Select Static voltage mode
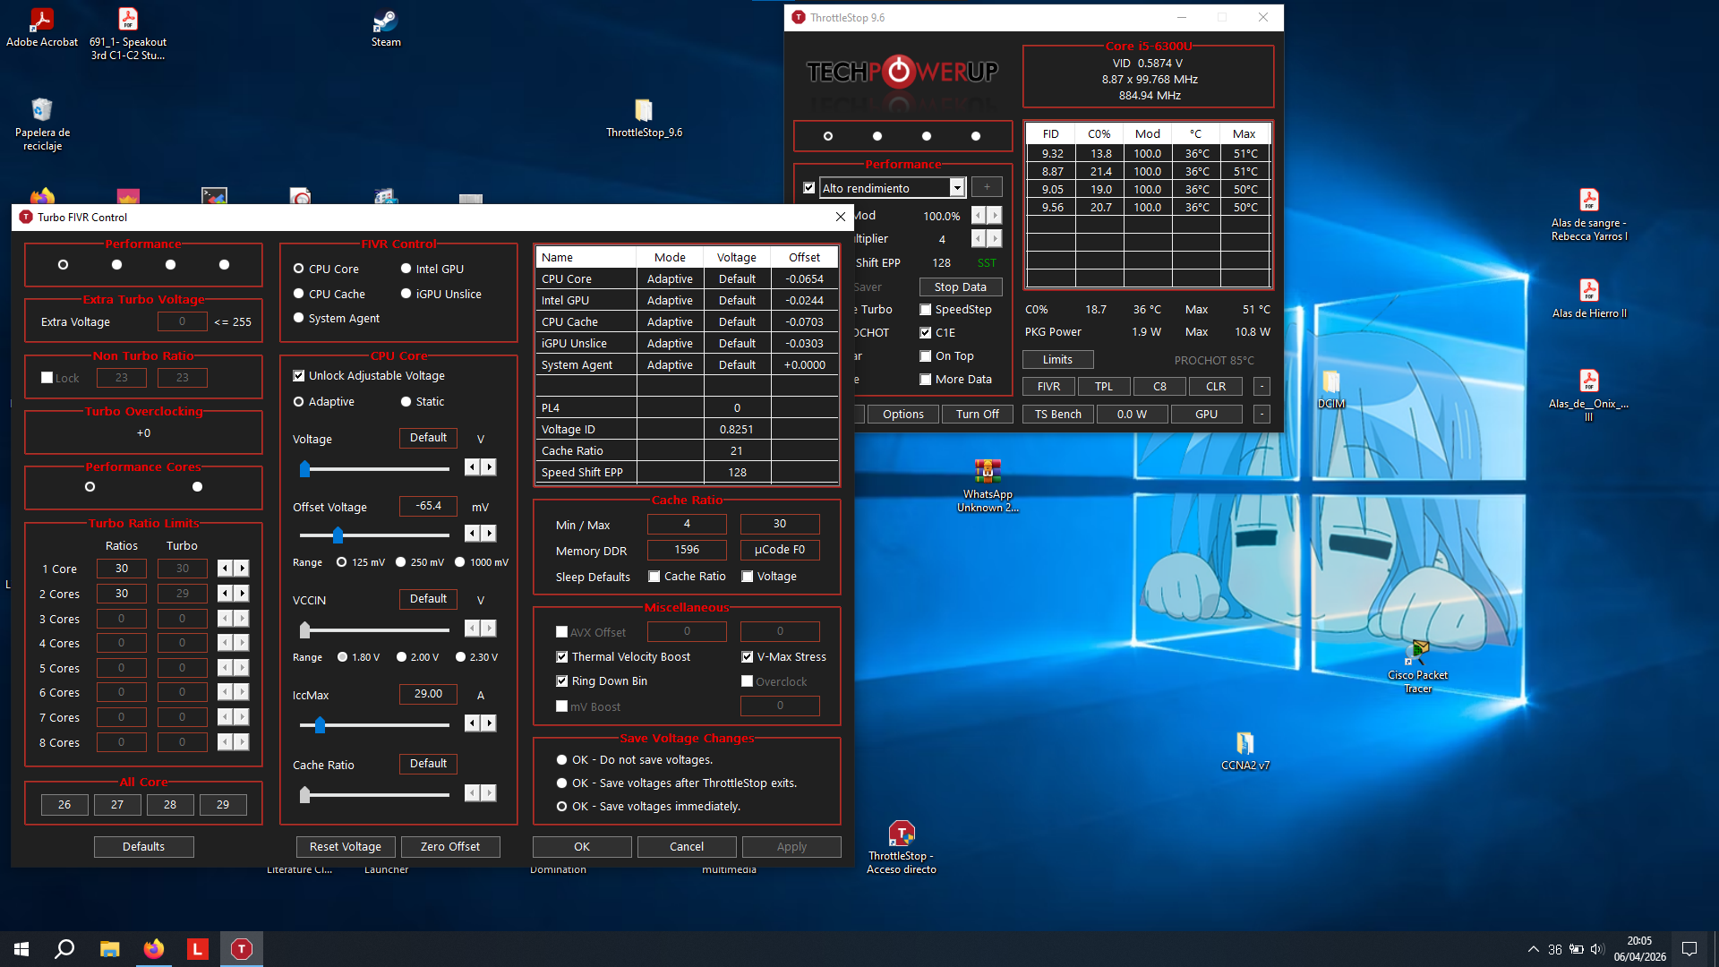This screenshot has width=1719, height=967. [406, 402]
